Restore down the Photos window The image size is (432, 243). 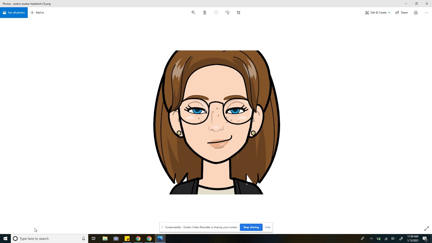[416, 4]
